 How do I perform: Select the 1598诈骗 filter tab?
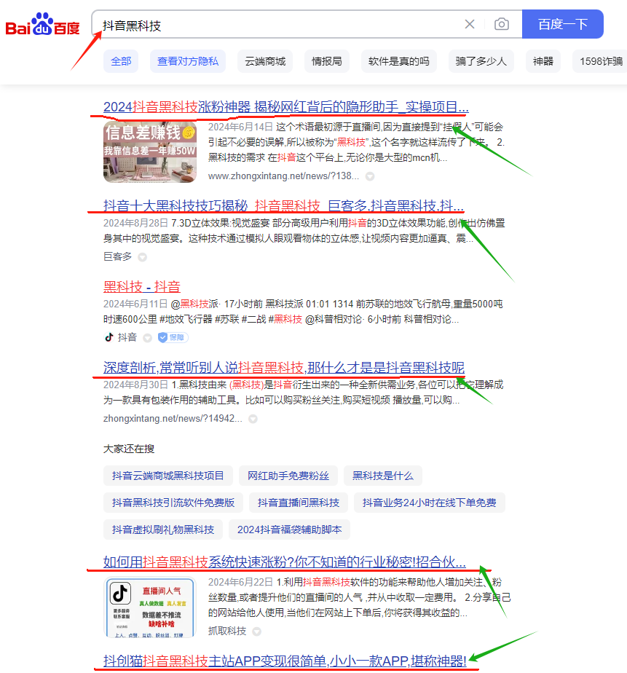click(x=600, y=61)
